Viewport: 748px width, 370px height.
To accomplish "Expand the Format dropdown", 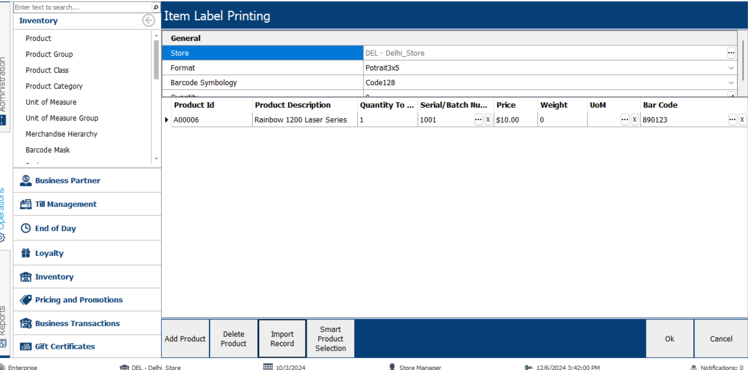I will pos(731,68).
